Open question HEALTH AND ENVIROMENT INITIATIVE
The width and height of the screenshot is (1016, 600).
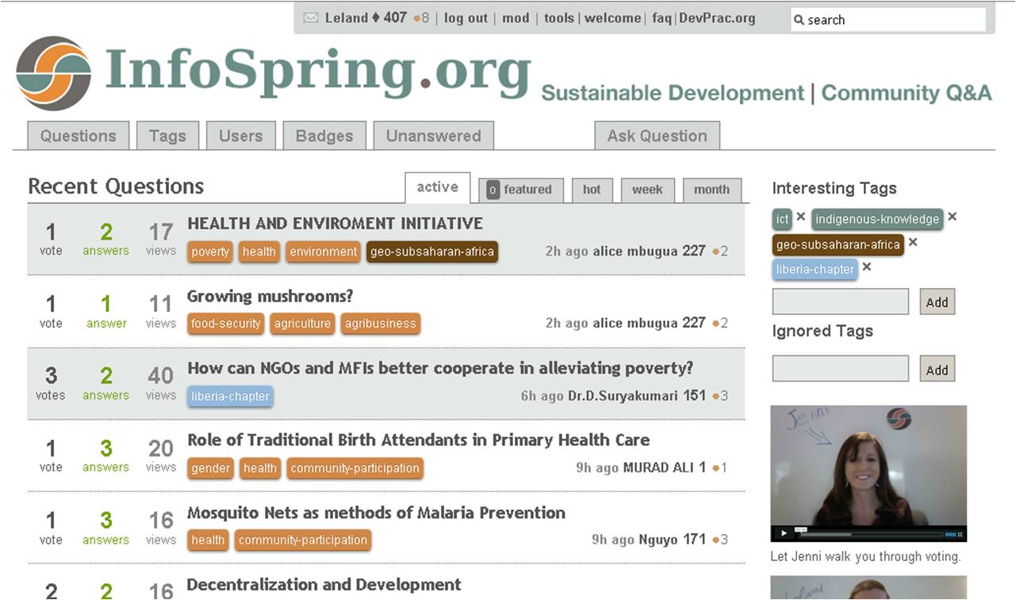335,224
